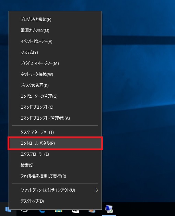Select the highlighted コントロール パネル(P) entry
The image size is (175, 216).
[55, 143]
